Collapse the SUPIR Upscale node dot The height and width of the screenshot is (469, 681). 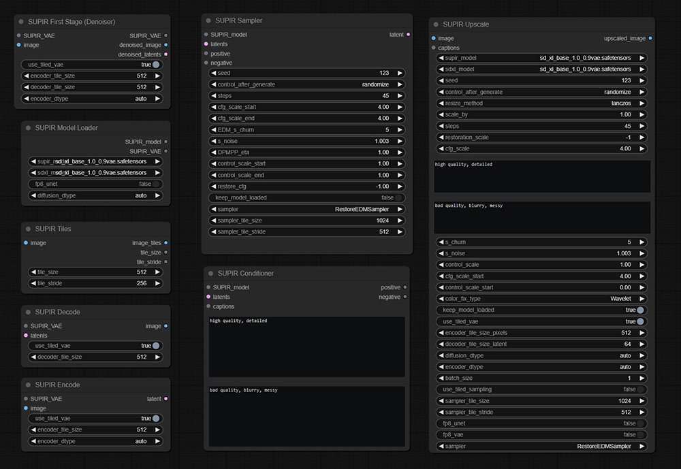(436, 25)
